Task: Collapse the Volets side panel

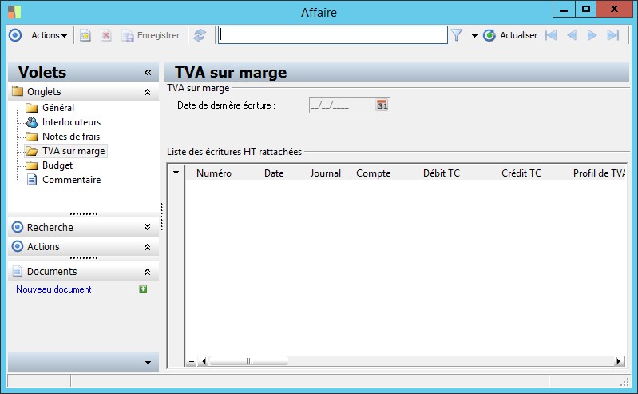Action: pyautogui.click(x=148, y=72)
